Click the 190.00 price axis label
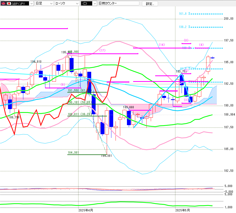This screenshot has width=236, height=213. [x=228, y=105]
